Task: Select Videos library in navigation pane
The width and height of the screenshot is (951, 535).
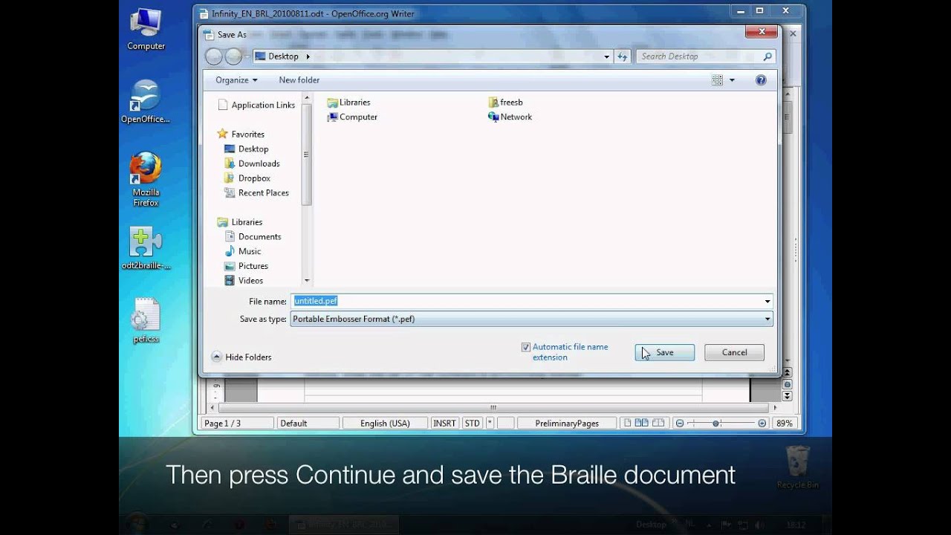Action: (x=244, y=281)
